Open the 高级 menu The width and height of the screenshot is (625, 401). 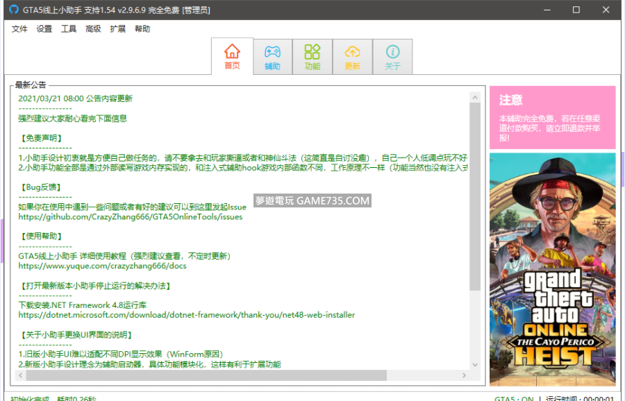[93, 29]
